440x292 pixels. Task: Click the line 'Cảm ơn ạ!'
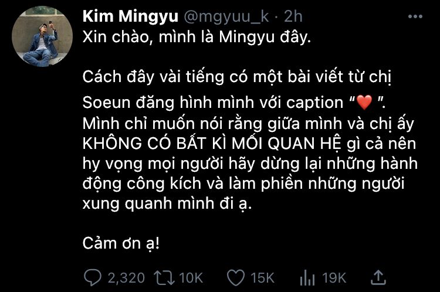pos(121,243)
